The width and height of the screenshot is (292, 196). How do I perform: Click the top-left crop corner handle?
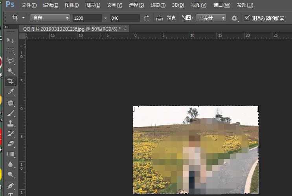[136, 108]
